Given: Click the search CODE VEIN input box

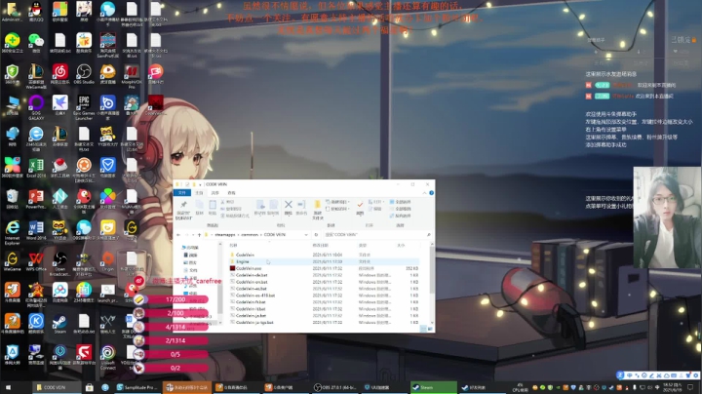Looking at the screenshot, I should coord(377,235).
